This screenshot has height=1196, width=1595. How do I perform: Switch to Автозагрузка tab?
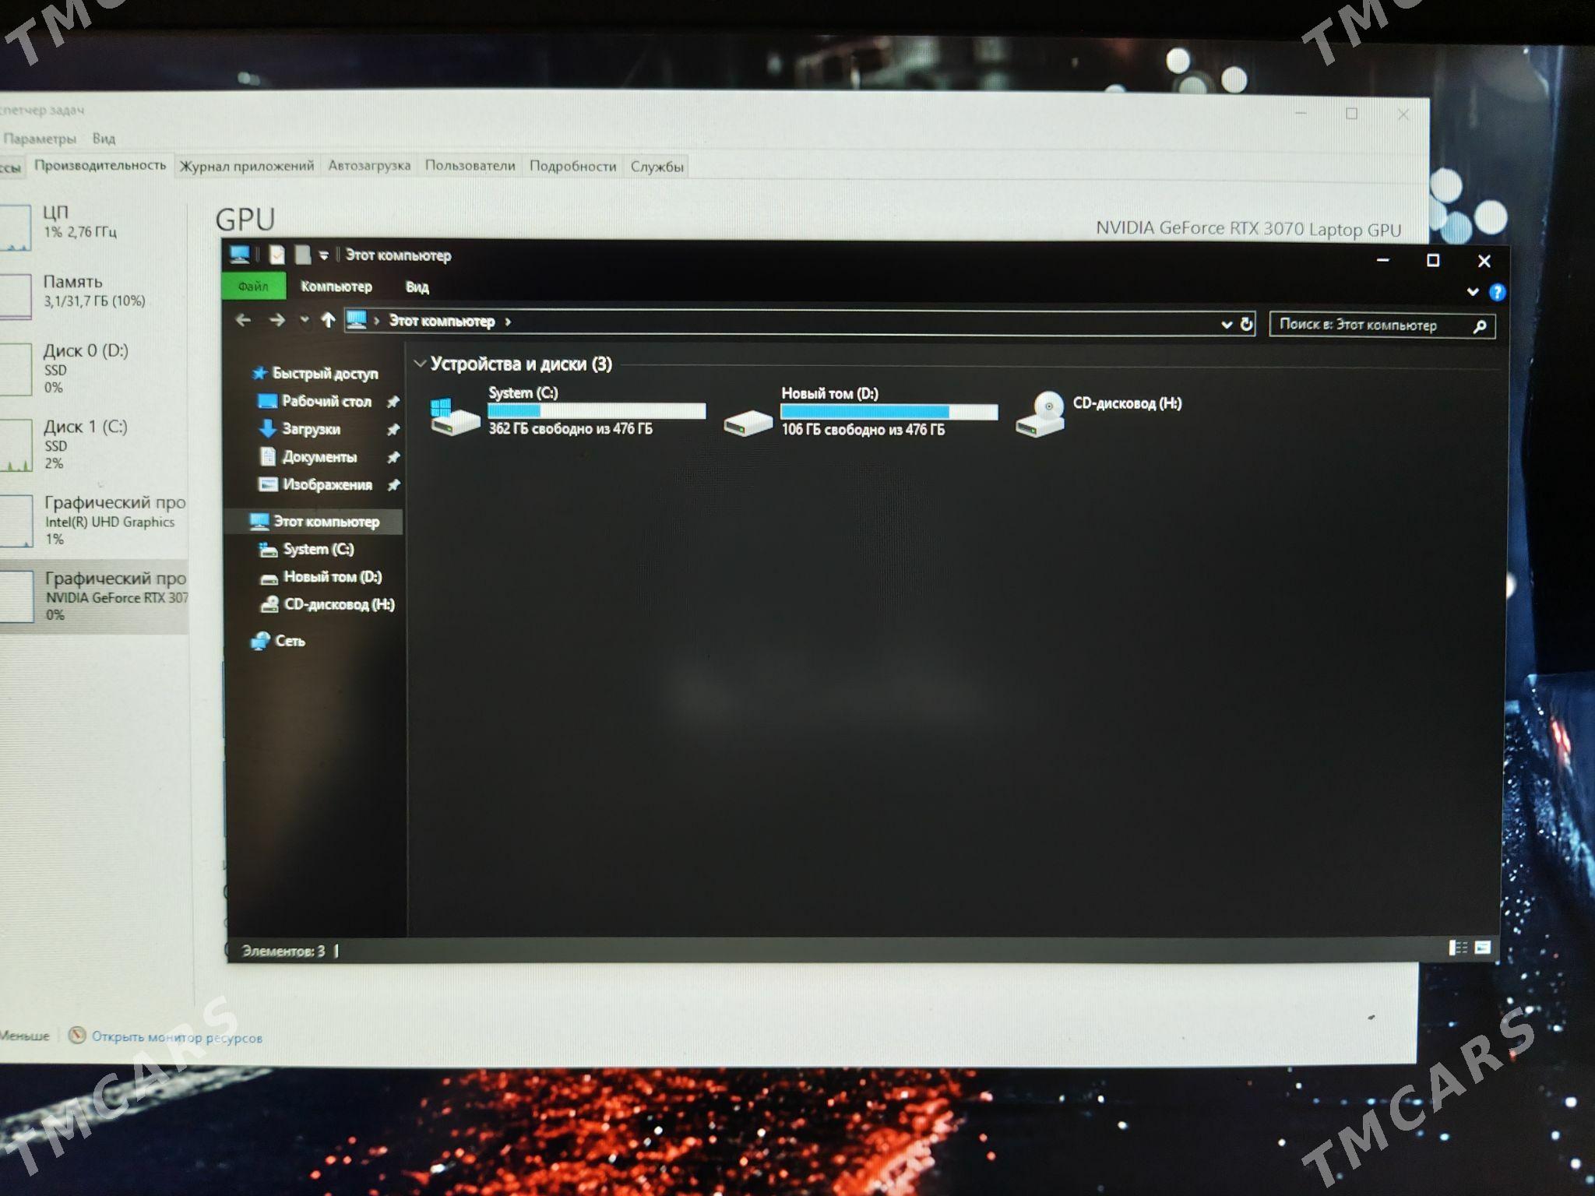pyautogui.click(x=369, y=166)
